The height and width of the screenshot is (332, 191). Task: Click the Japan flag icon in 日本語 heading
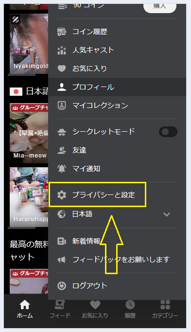tap(16, 92)
